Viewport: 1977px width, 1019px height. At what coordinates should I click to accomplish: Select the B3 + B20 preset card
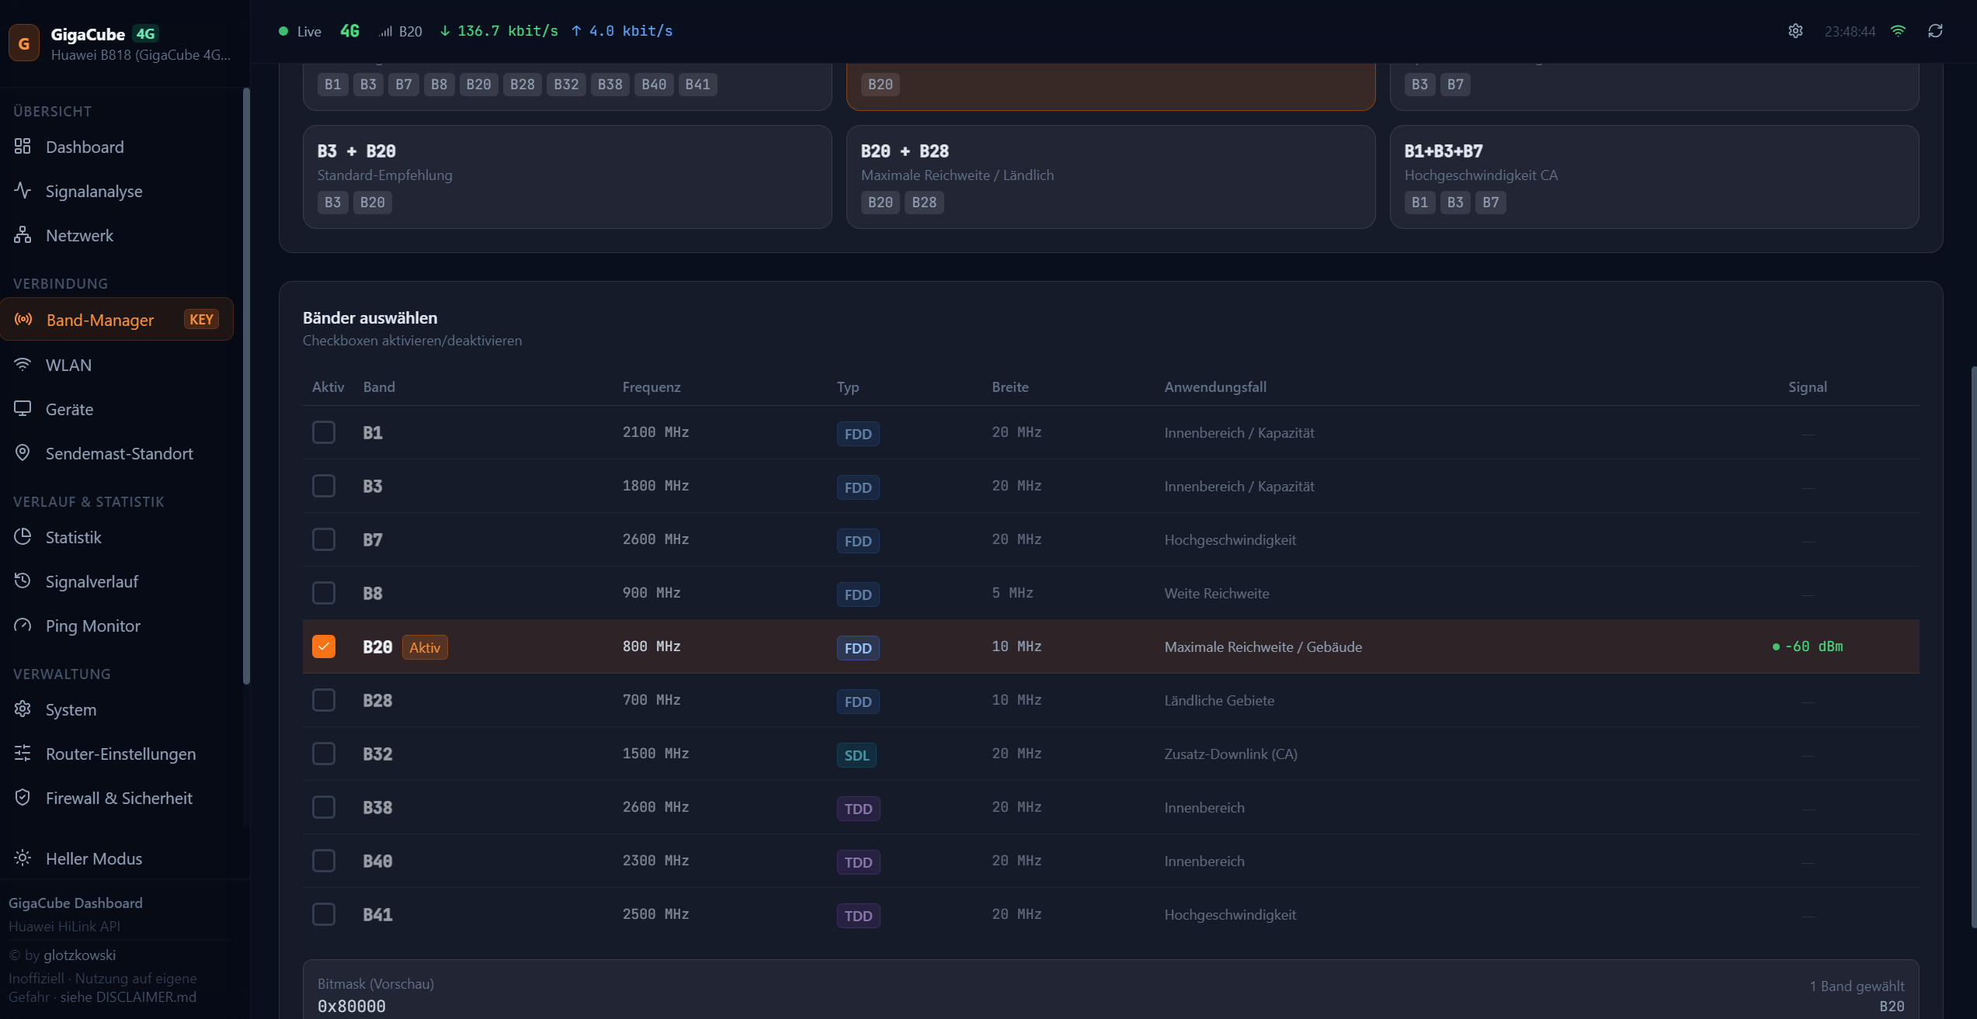pyautogui.click(x=567, y=177)
